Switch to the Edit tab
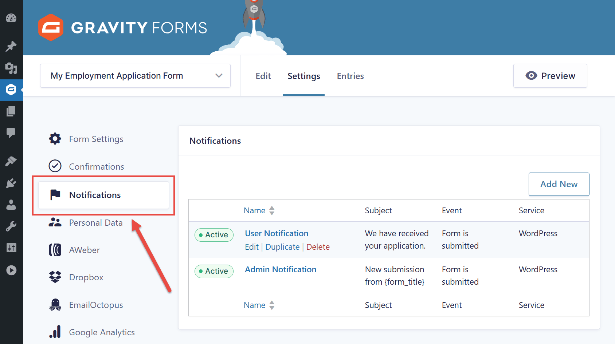Viewport: 615px width, 344px height. (263, 76)
